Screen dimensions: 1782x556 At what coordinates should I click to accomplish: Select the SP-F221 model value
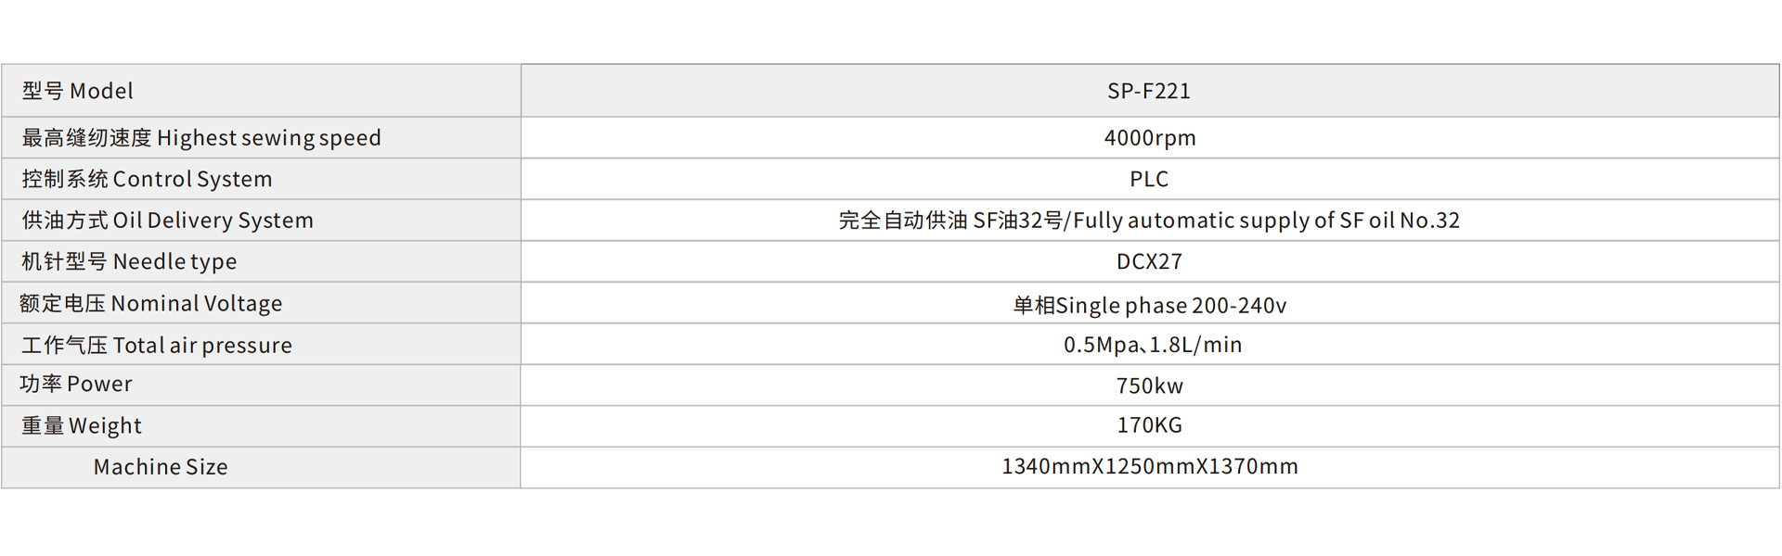(1149, 91)
